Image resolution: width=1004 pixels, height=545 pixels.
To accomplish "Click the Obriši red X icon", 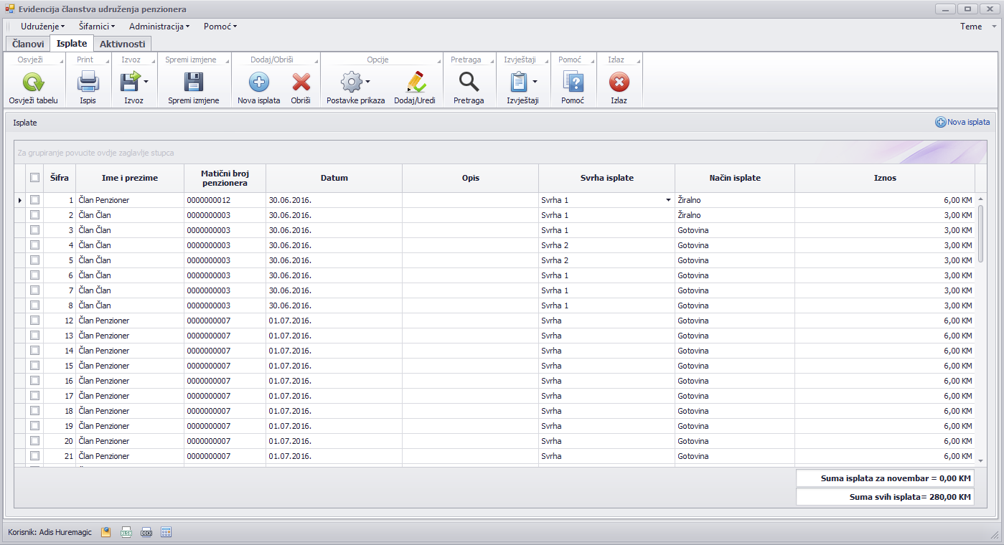I will [x=301, y=82].
